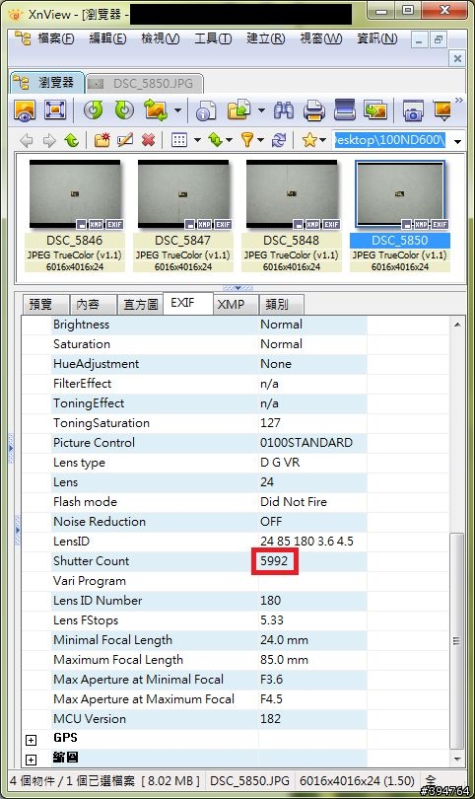The width and height of the screenshot is (475, 799).
Task: Open the 編輯(E) menu
Action: (107, 38)
